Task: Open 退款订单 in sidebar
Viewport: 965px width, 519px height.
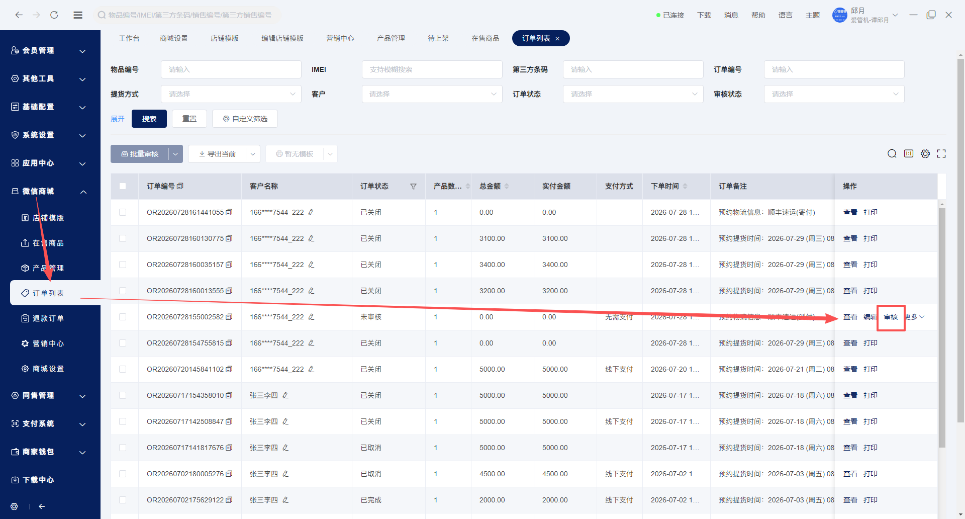Action: (48, 318)
